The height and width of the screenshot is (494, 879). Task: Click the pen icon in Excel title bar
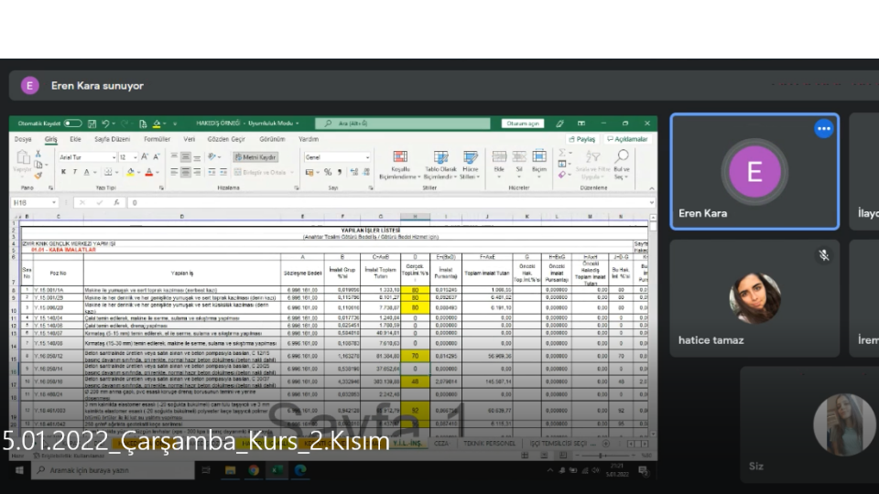559,123
